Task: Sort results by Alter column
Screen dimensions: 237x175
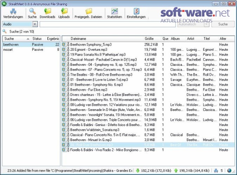Action: [226, 39]
